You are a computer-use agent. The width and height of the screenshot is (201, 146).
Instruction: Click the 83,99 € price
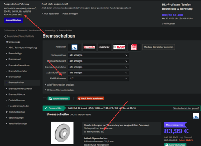coord(176,131)
